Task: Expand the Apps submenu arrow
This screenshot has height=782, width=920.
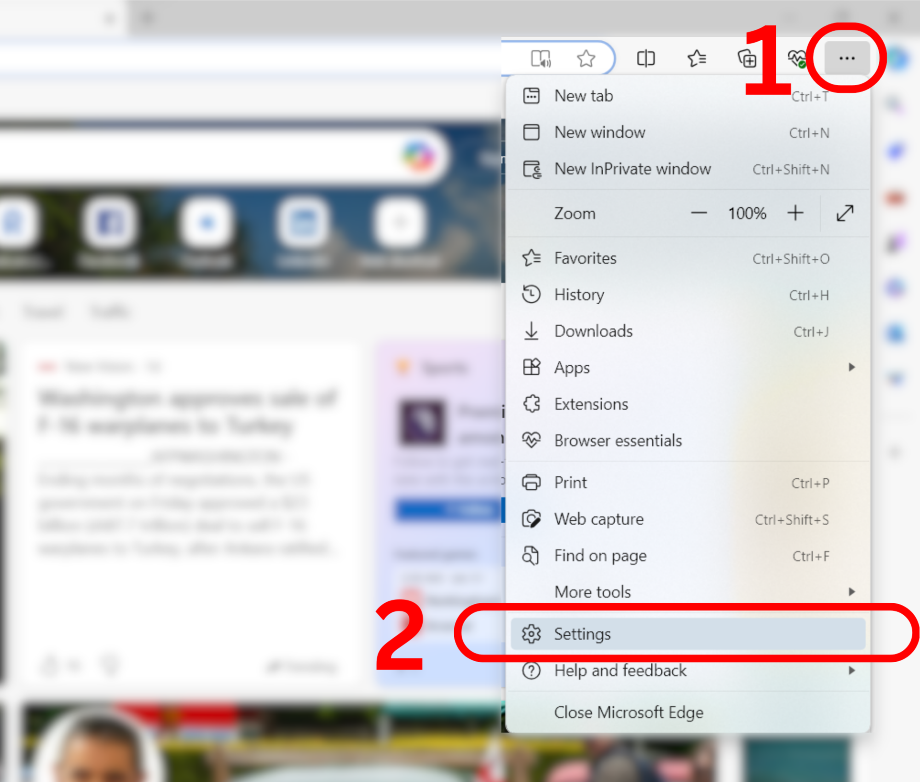Action: click(x=851, y=368)
